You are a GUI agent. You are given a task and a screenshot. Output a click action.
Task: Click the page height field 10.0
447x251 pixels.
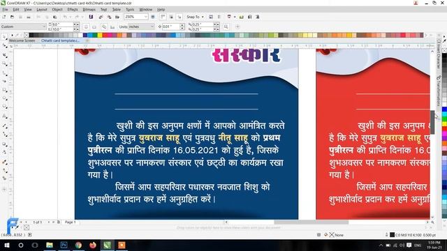[62, 29]
